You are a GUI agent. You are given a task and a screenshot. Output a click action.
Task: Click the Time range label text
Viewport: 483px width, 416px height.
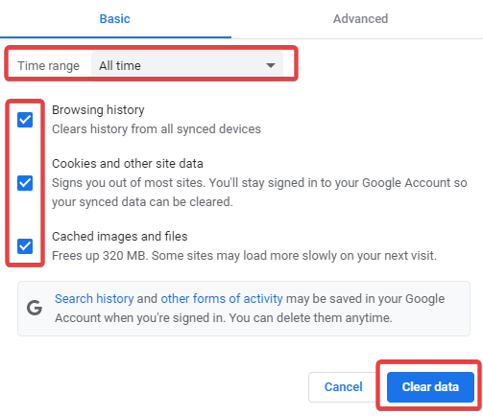(x=49, y=66)
